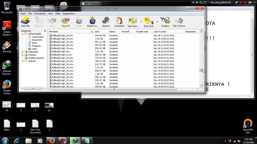The height and width of the screenshot is (144, 257).
Task: Open Stop Queue dropdown arrow
Action: tap(157, 22)
